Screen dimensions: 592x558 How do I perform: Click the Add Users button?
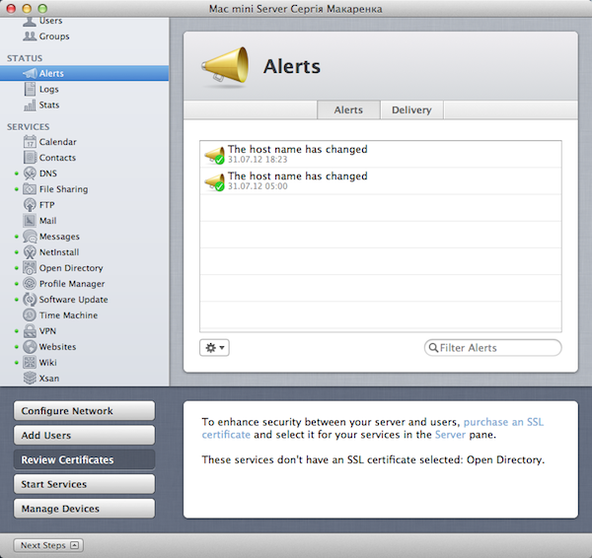click(x=84, y=436)
